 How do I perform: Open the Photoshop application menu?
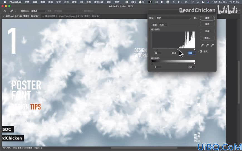tap(15, 2)
